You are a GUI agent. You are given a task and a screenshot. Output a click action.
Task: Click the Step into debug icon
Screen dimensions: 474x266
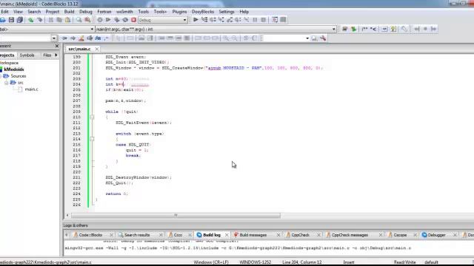(x=221, y=20)
